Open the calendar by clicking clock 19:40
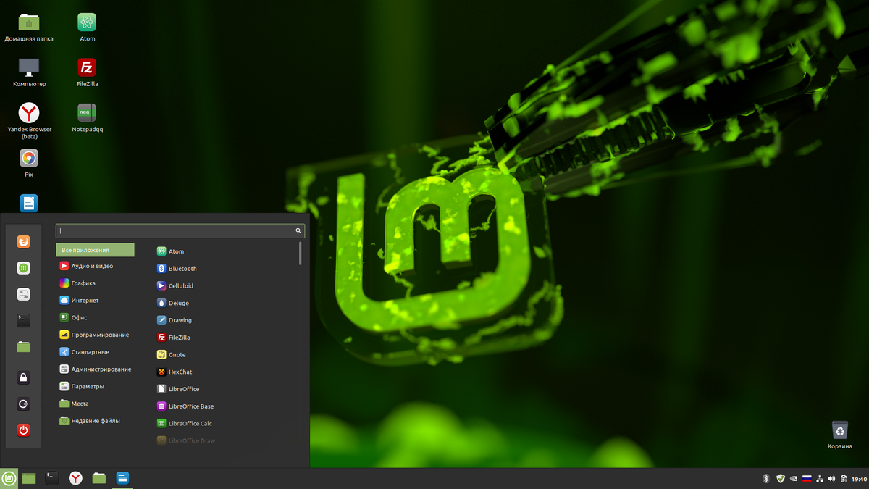The width and height of the screenshot is (869, 489). (859, 479)
